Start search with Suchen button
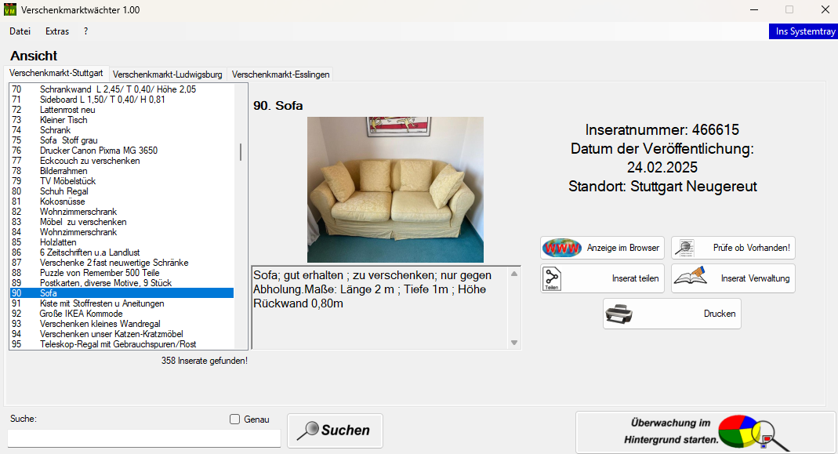838x454 pixels. [x=335, y=430]
